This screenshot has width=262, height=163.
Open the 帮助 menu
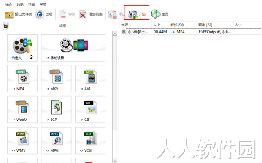(x=43, y=4)
